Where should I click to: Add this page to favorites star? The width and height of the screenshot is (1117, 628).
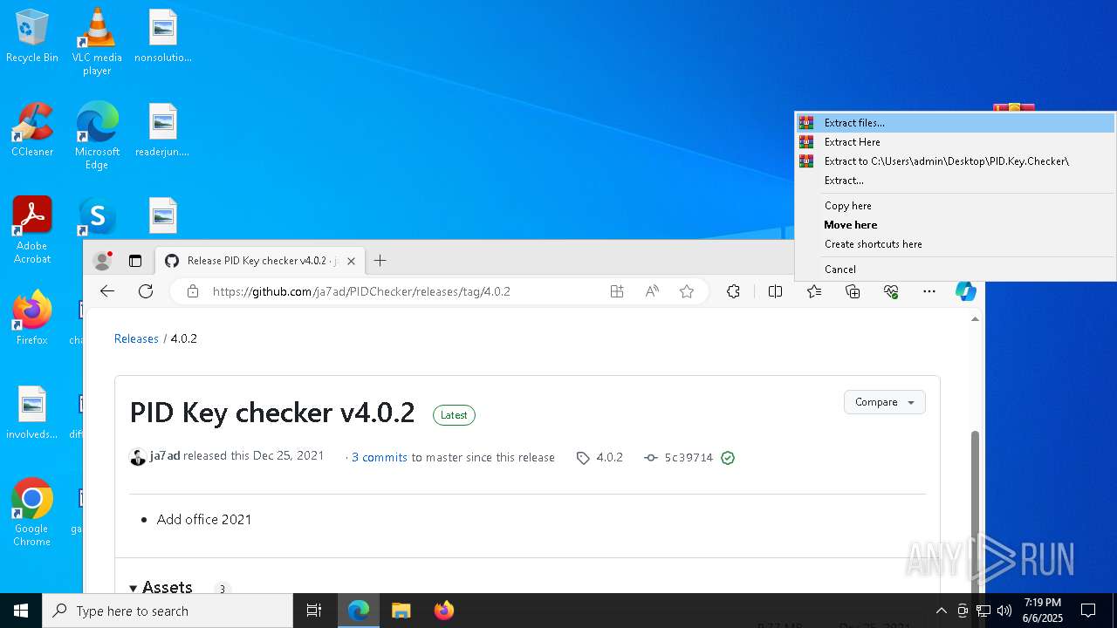pos(687,291)
